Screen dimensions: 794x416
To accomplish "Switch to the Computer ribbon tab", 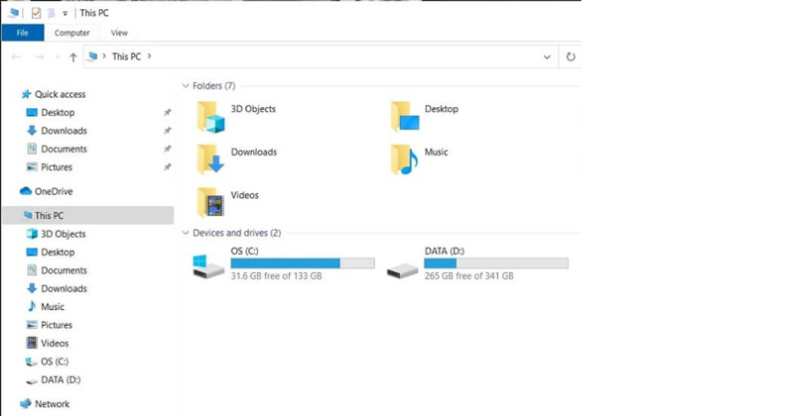I will click(71, 33).
